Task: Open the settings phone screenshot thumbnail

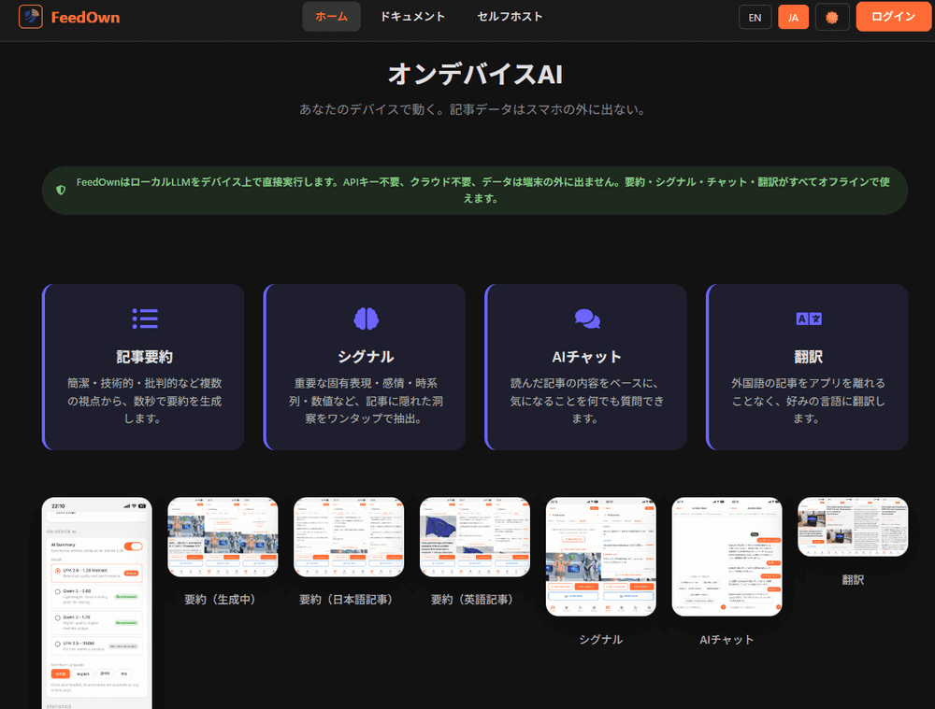Action: tap(97, 603)
